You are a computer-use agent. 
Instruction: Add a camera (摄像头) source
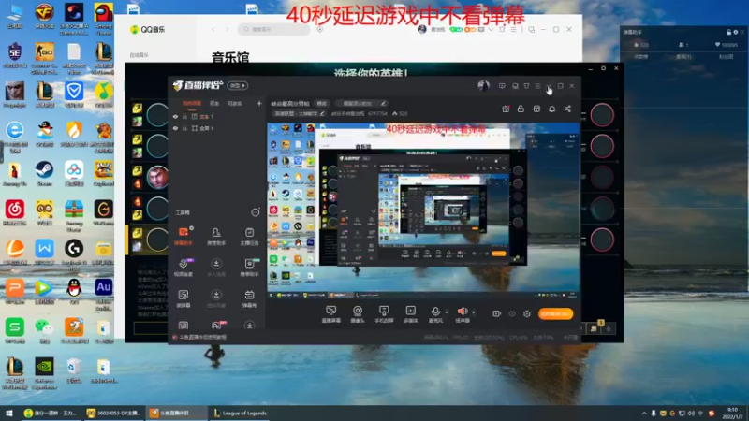tap(358, 314)
